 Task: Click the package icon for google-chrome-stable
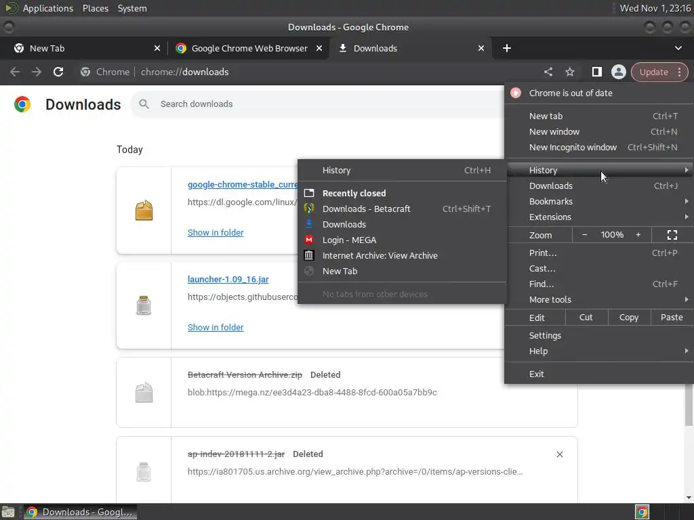coord(144,211)
